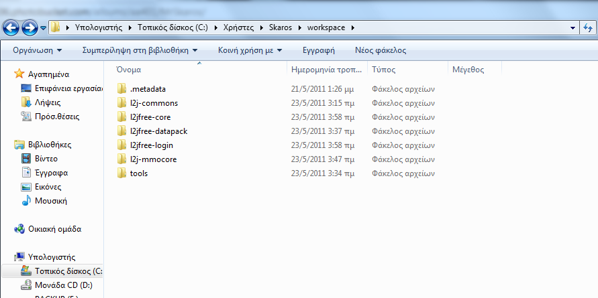Click the .metadata folder icon

point(121,89)
